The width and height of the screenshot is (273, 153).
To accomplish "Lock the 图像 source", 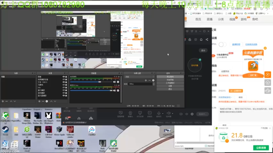I will click(66, 77).
